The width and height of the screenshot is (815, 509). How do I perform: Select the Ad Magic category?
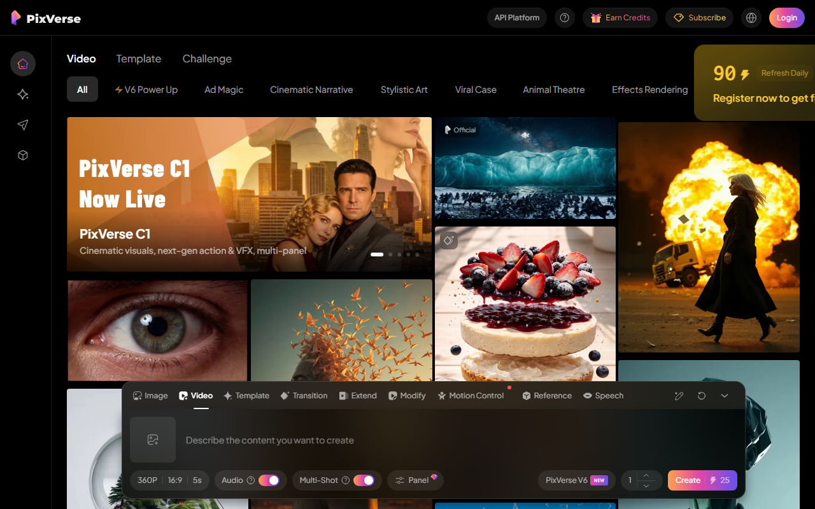(x=223, y=90)
